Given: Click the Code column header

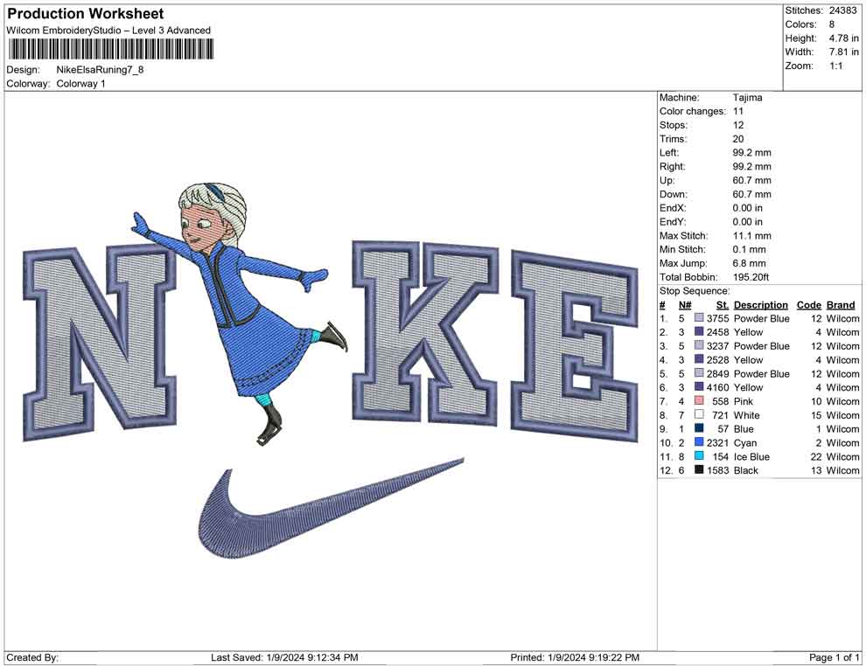Looking at the screenshot, I should (x=808, y=305).
